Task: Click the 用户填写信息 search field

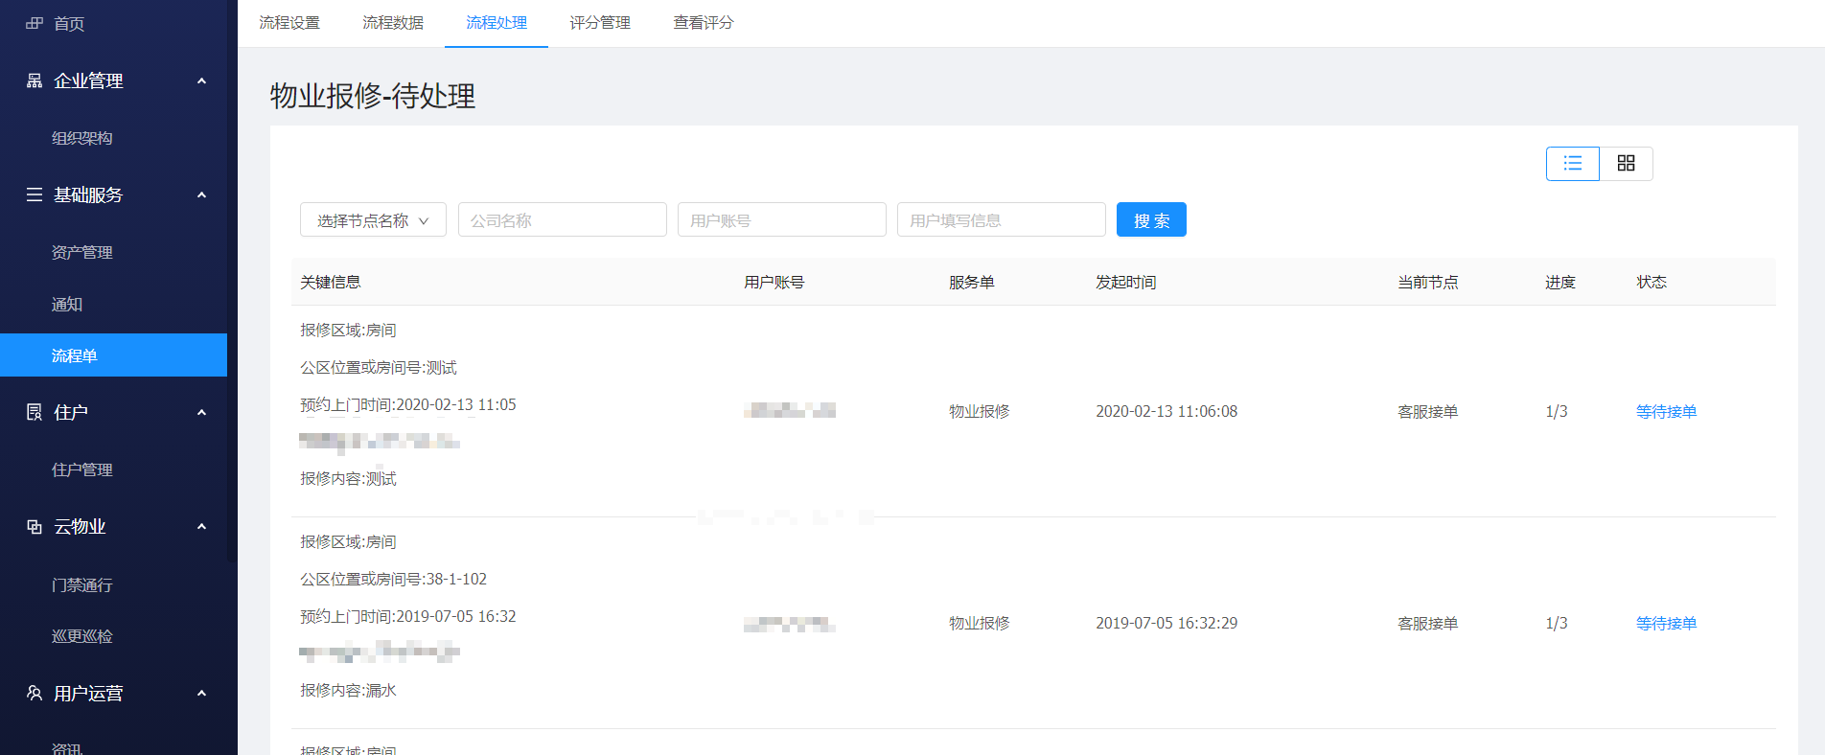Action: point(1001,220)
